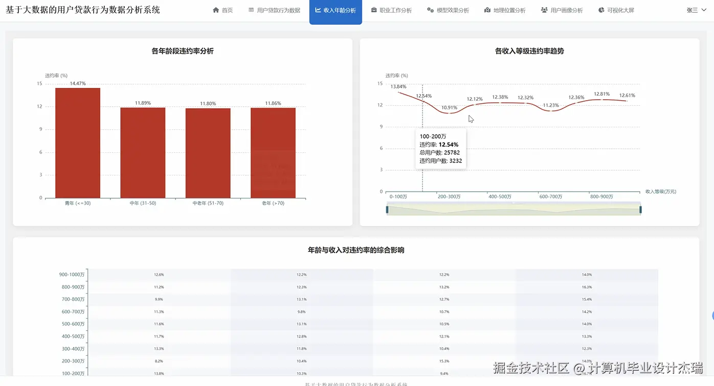
Task: Click the 700-800万 heatmap row label
Action: (73, 300)
